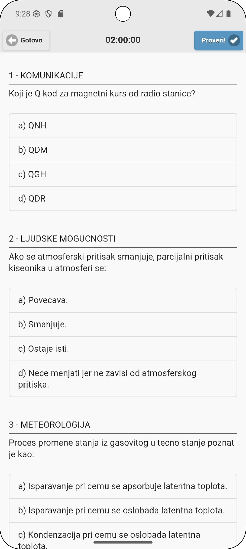The height and width of the screenshot is (549, 246).
Task: Choose Isparavanje pri cemu se apsorbuje answer
Action: tap(123, 486)
